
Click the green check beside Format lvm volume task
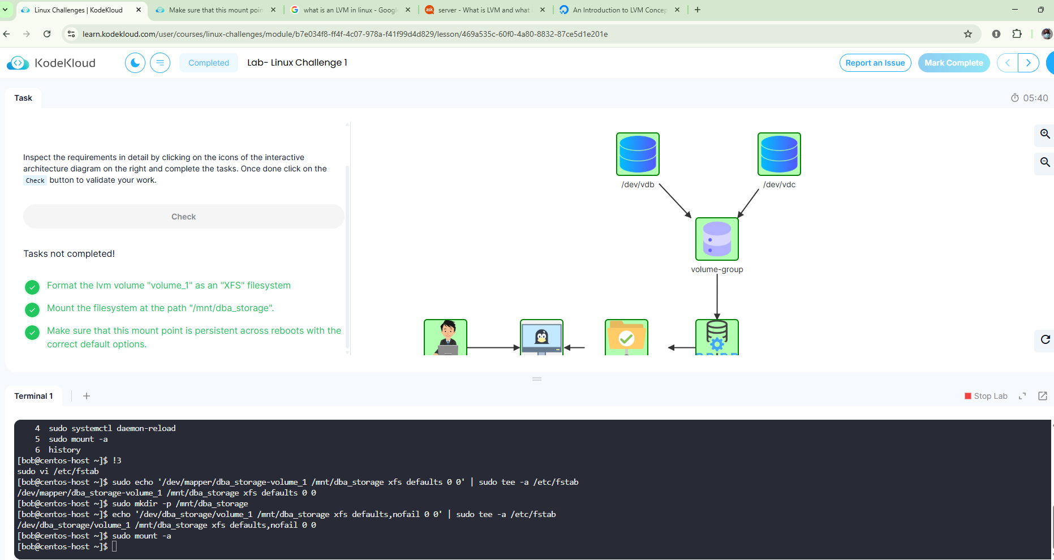point(32,287)
